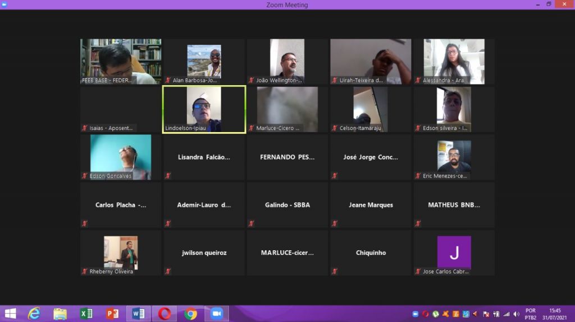Launch Internet Explorer from taskbar
This screenshot has height=322, width=575.
point(34,314)
